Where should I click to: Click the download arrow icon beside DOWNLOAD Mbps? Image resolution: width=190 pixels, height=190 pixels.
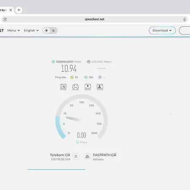pos(53,62)
